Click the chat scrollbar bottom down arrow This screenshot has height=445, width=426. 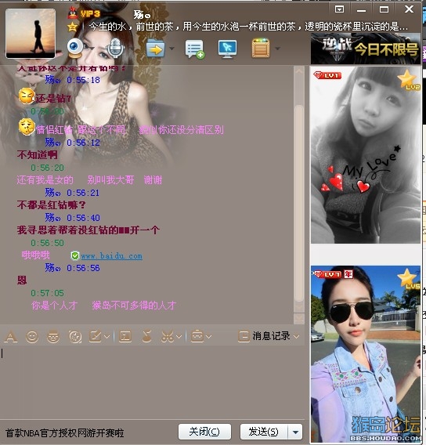[299, 318]
